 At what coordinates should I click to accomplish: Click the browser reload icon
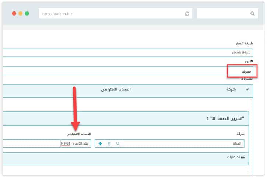pos(187,14)
